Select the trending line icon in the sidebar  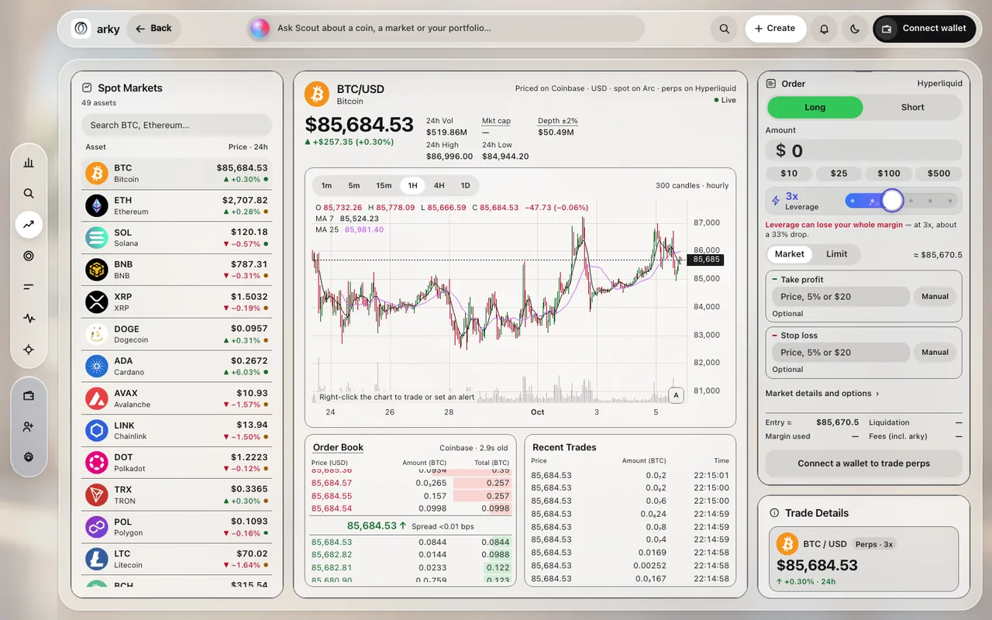pyautogui.click(x=29, y=225)
